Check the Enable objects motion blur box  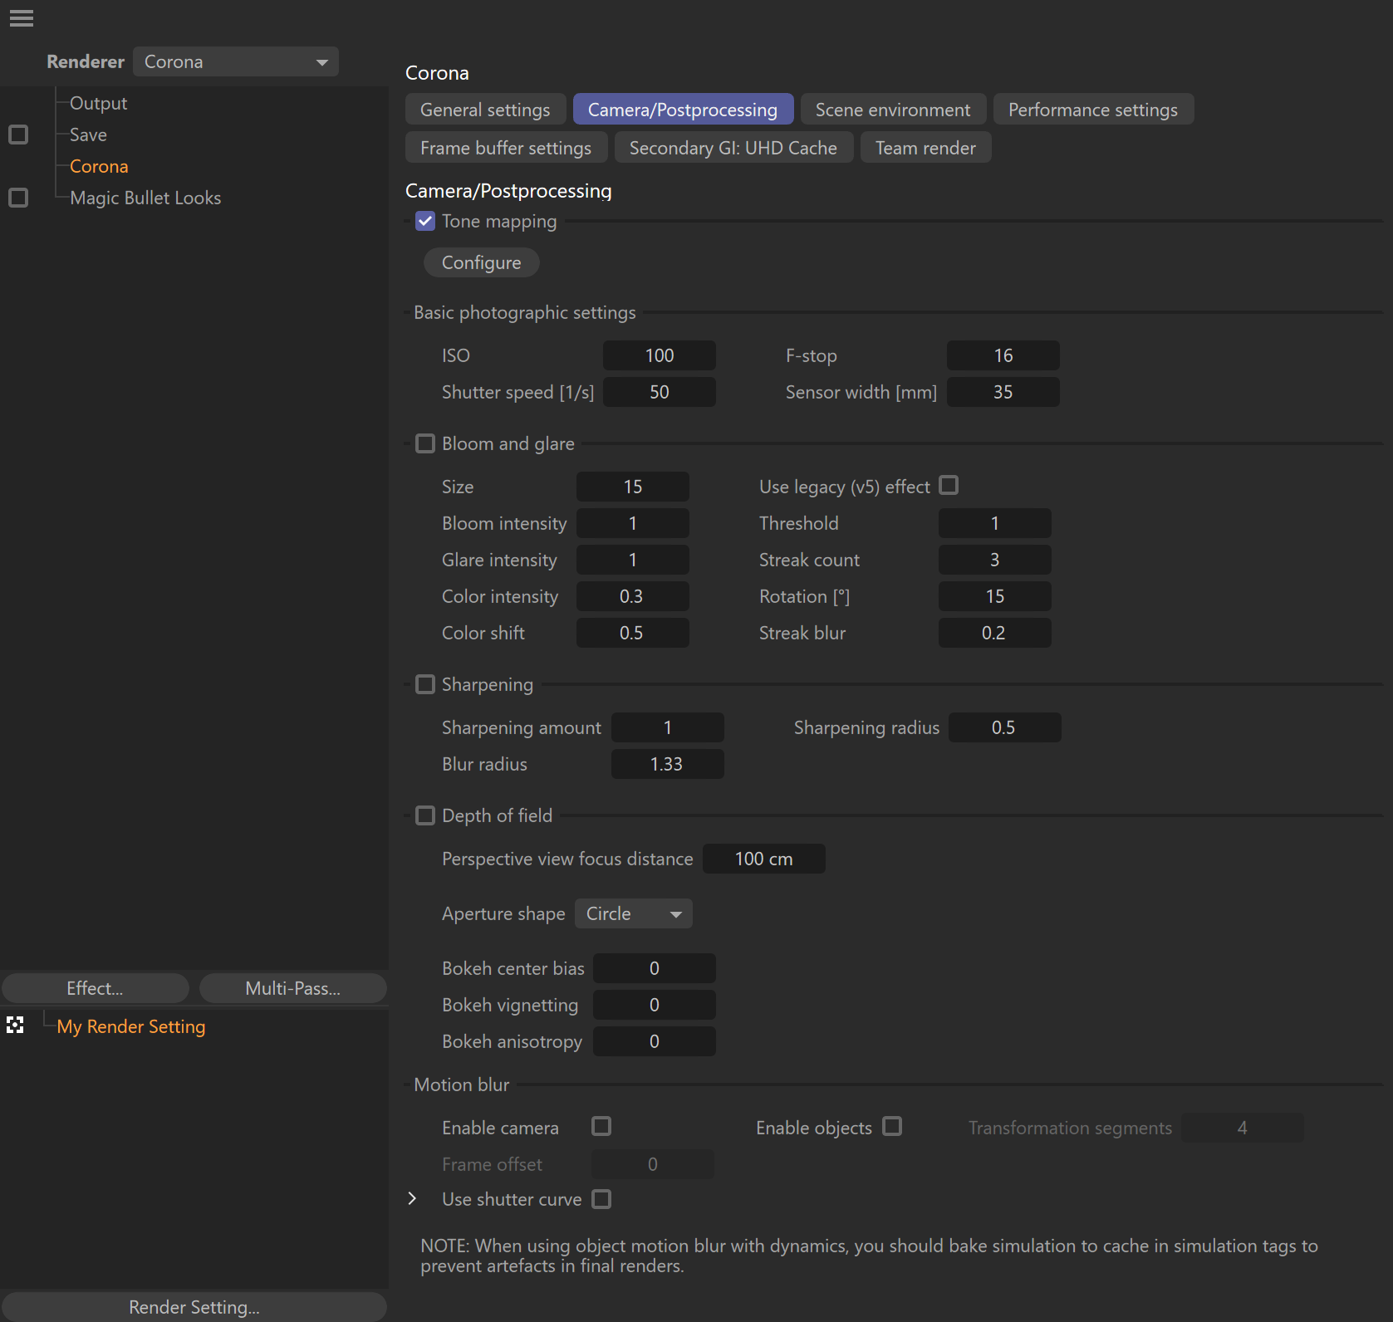[x=892, y=1126]
